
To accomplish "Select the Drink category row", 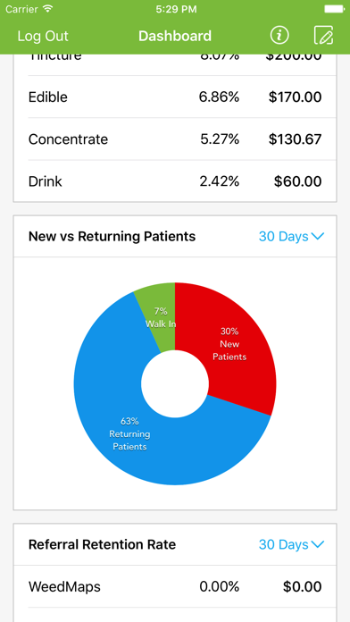I will (175, 181).
